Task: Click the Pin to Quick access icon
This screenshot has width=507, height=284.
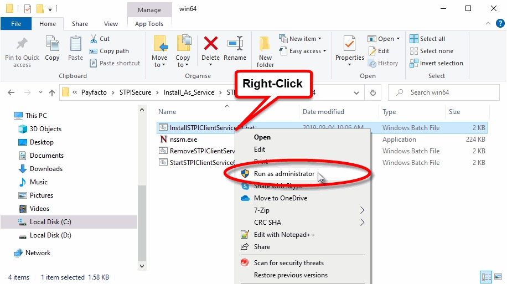Action: [22, 44]
